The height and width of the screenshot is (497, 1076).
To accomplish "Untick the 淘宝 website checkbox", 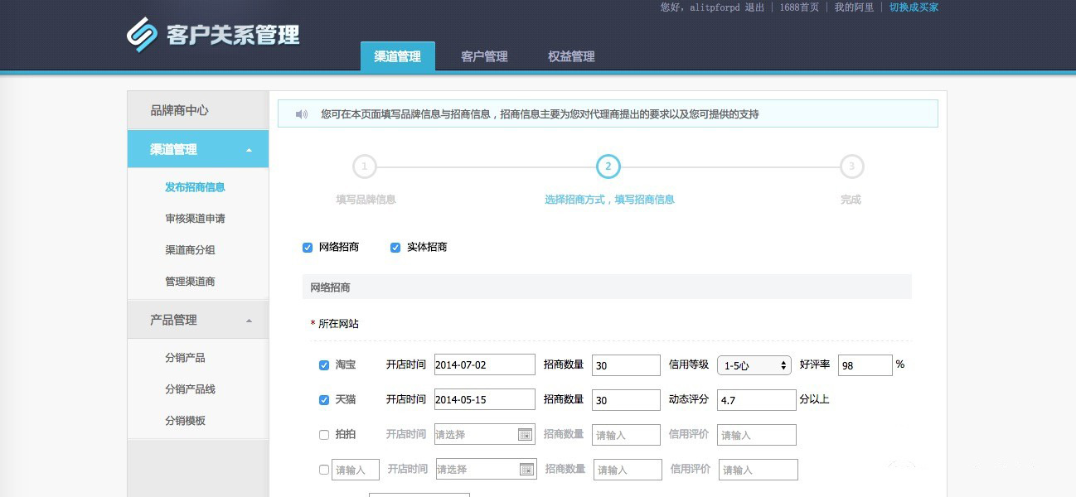I will [x=324, y=365].
